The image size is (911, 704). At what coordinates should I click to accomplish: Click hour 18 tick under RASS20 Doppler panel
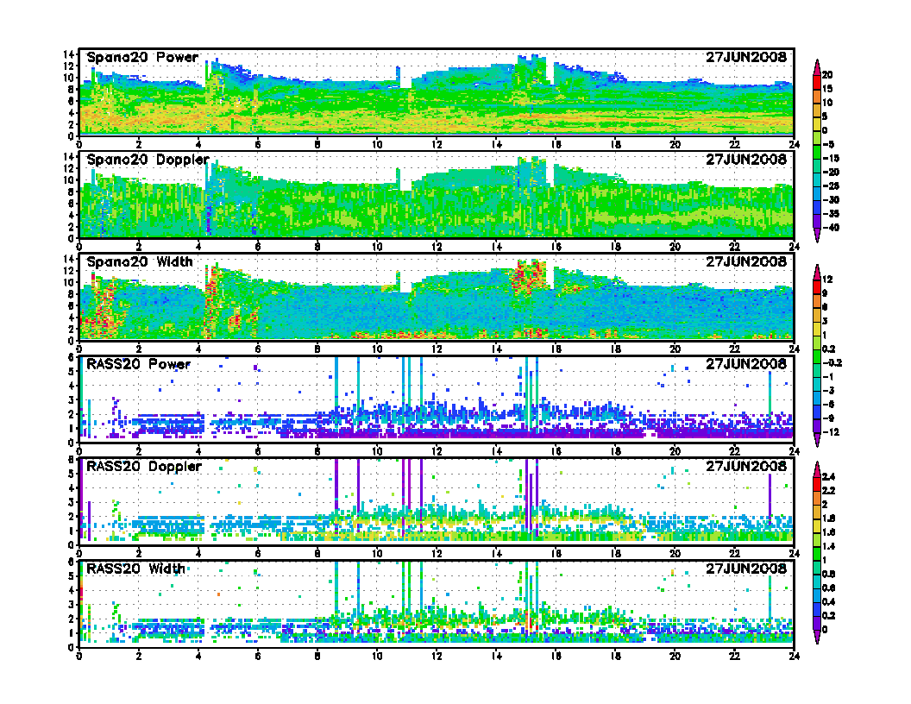tap(615, 553)
